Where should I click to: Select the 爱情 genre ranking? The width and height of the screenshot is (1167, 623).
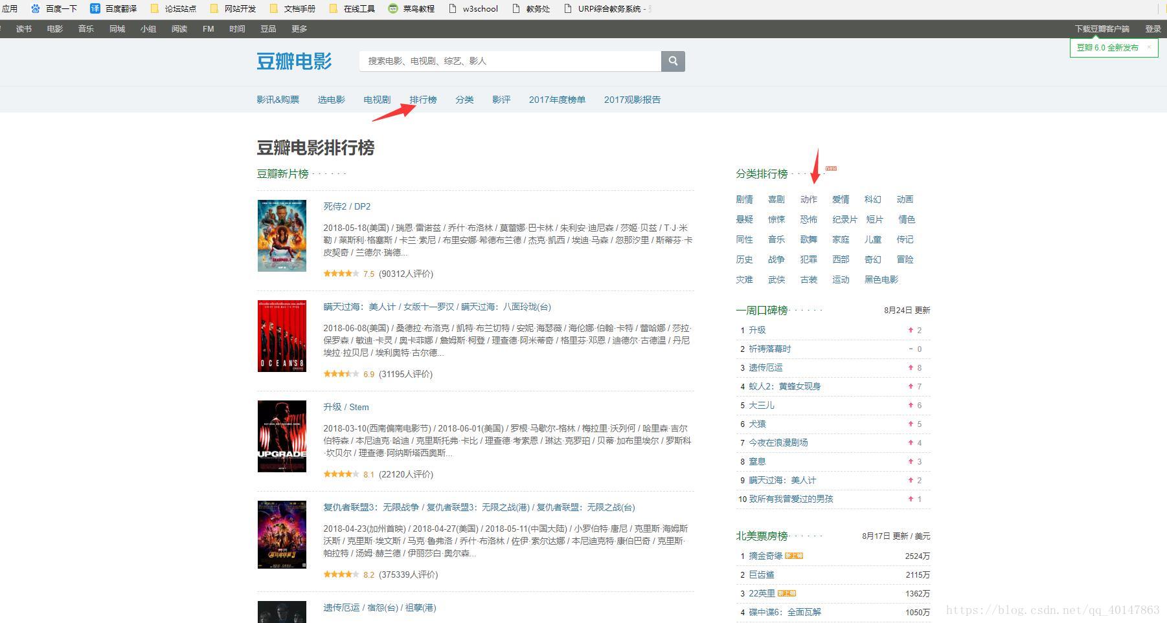click(841, 199)
